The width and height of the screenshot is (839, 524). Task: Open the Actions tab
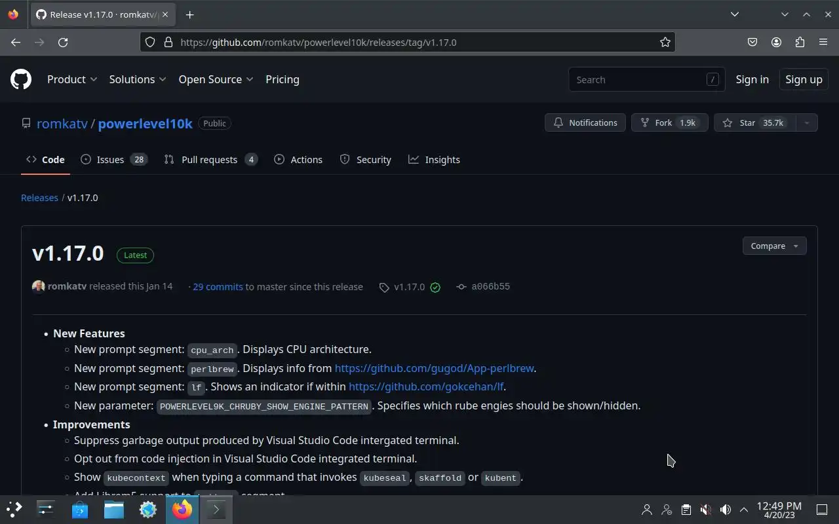pos(298,160)
